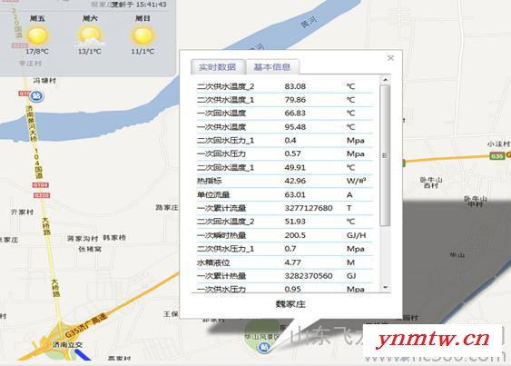This screenshot has height=366, width=511.
Task: Click the GJ/H unit text
Action: coord(356,235)
